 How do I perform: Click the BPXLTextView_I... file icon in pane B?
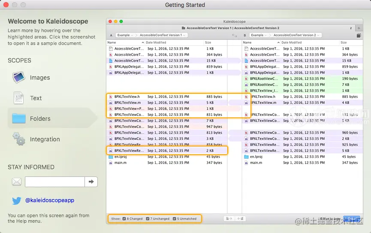[246, 91]
